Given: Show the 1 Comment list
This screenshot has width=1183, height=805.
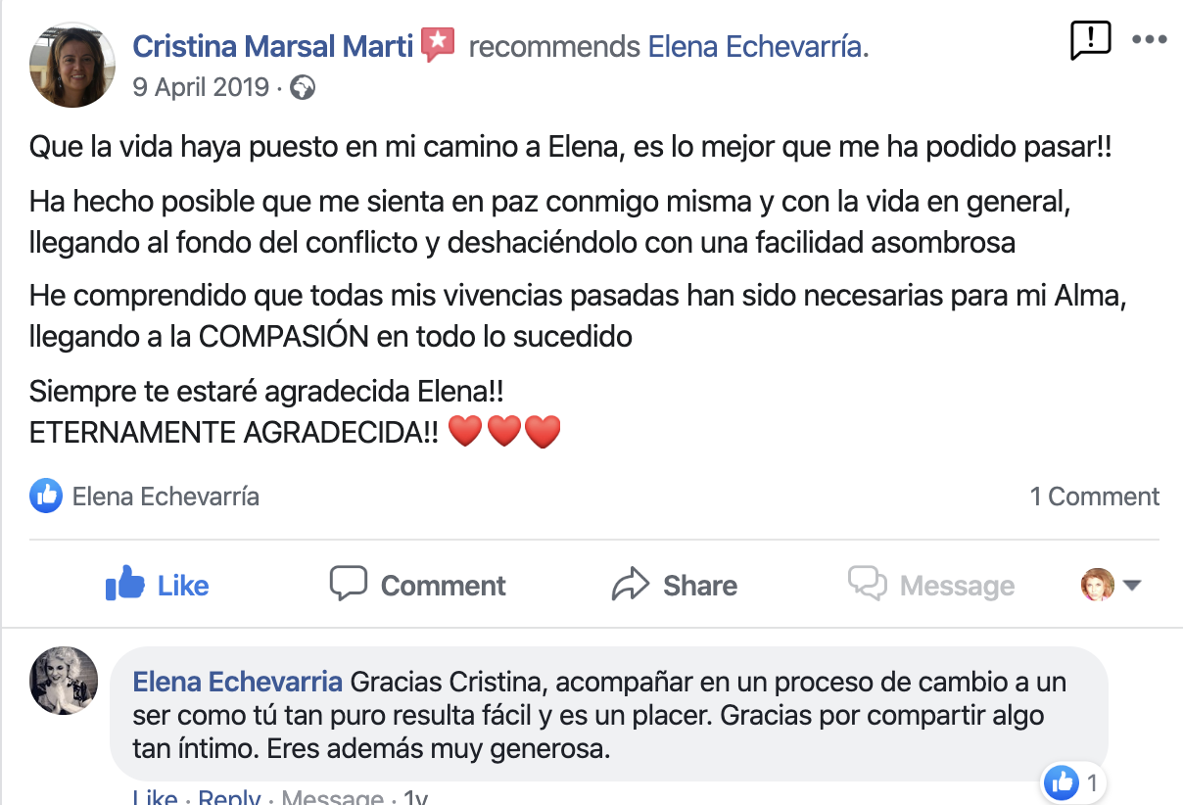Looking at the screenshot, I should pos(1094,497).
